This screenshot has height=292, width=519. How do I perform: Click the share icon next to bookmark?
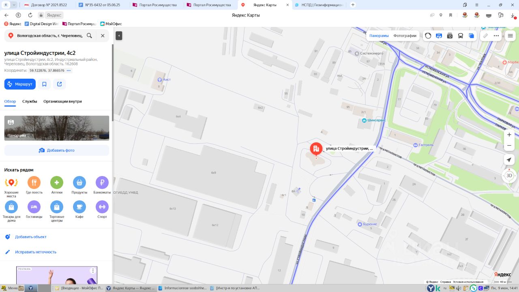click(60, 84)
